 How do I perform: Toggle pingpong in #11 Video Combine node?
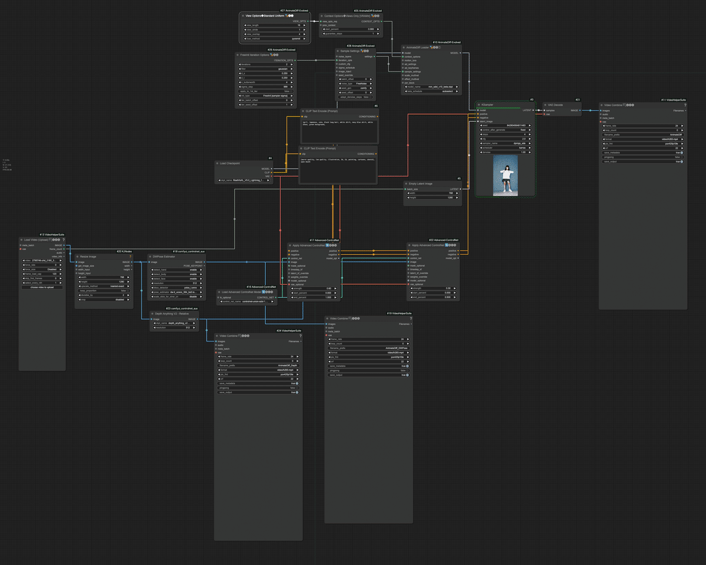pyautogui.click(x=642, y=157)
